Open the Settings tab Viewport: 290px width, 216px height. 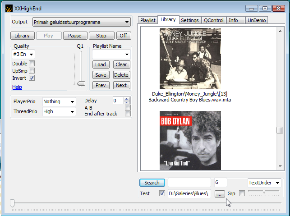point(190,20)
